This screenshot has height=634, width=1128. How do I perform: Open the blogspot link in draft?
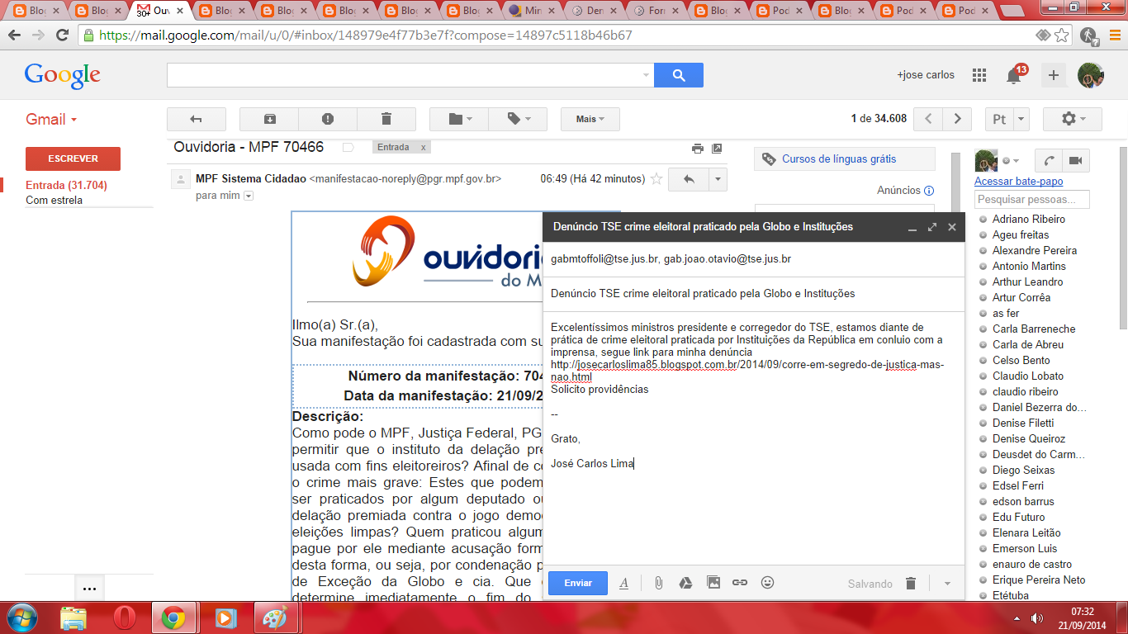click(747, 371)
